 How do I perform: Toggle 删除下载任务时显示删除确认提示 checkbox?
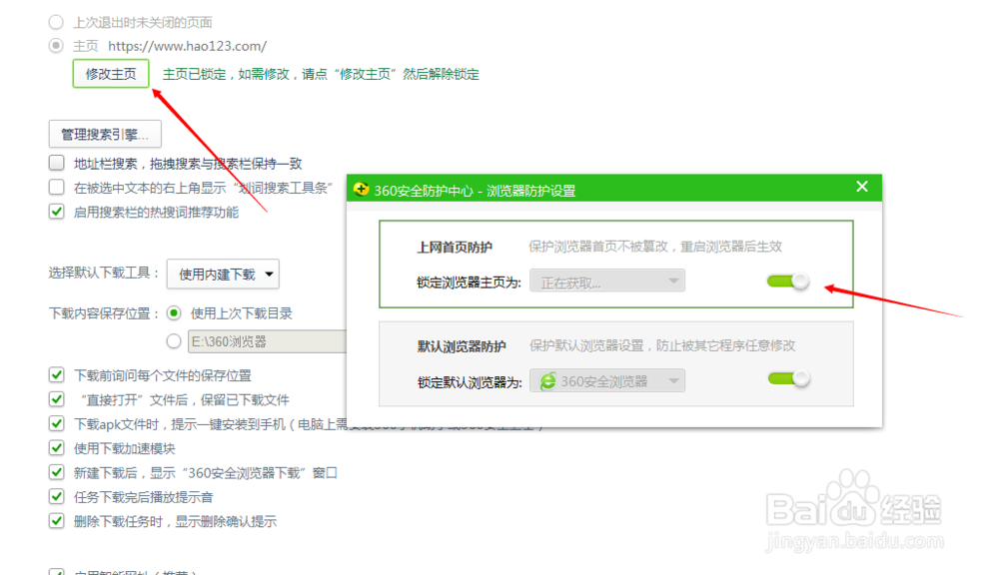(57, 521)
